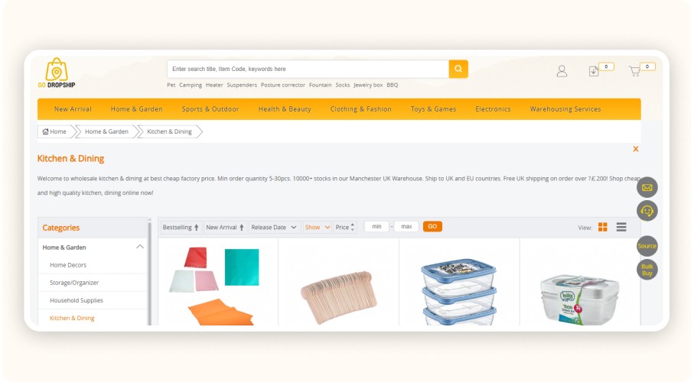Click the Go Dropship logo
Screen dimensions: 694x382
coord(57,73)
